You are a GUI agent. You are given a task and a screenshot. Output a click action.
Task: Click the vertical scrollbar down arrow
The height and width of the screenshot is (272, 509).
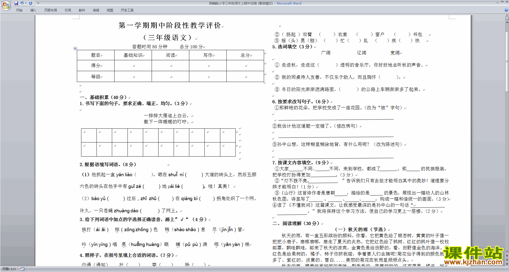tap(507, 252)
